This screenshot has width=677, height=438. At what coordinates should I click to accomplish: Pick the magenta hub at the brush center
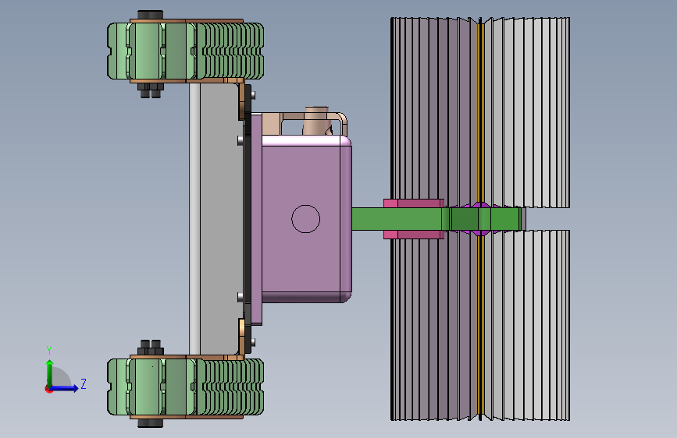[x=480, y=219]
